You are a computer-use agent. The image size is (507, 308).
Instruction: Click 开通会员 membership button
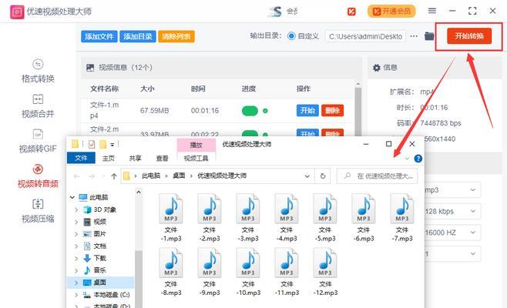[x=391, y=12]
